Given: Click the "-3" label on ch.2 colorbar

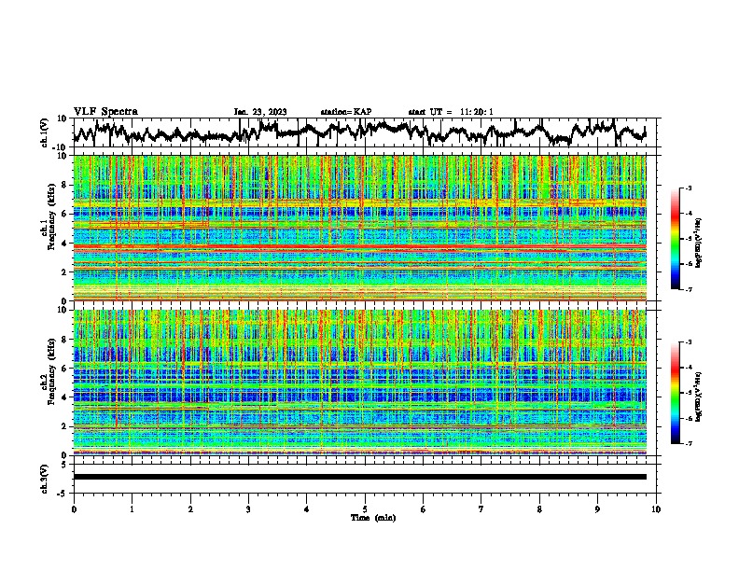Looking at the screenshot, I should (689, 342).
